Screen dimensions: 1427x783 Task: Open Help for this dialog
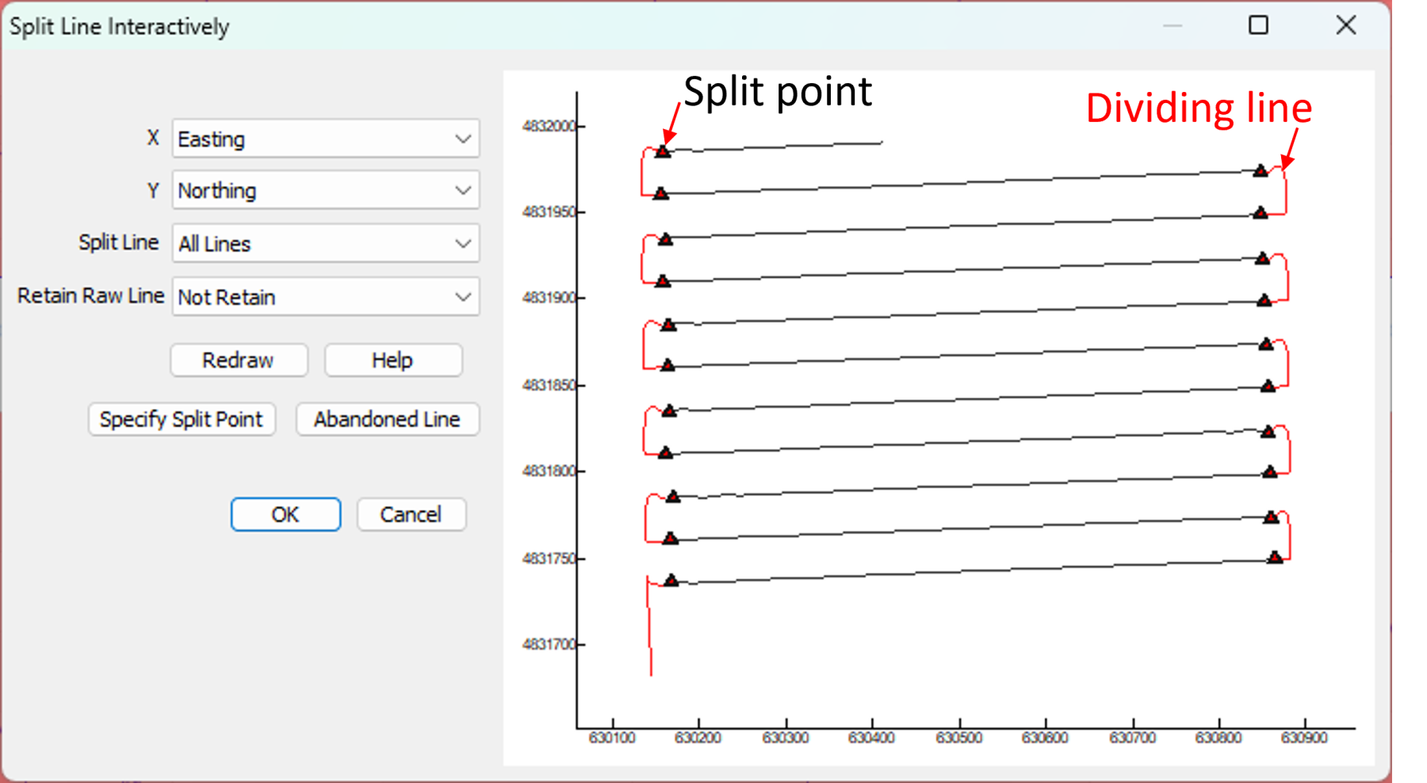coord(392,360)
